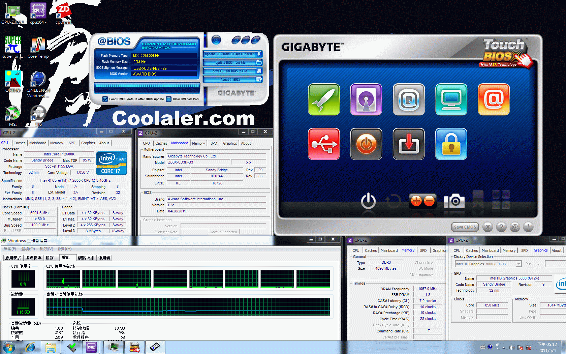
Task: Open the ORTHOS desktop shortcut
Action: click(13, 81)
